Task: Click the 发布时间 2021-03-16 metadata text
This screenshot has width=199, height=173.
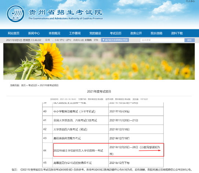Action: [63, 99]
